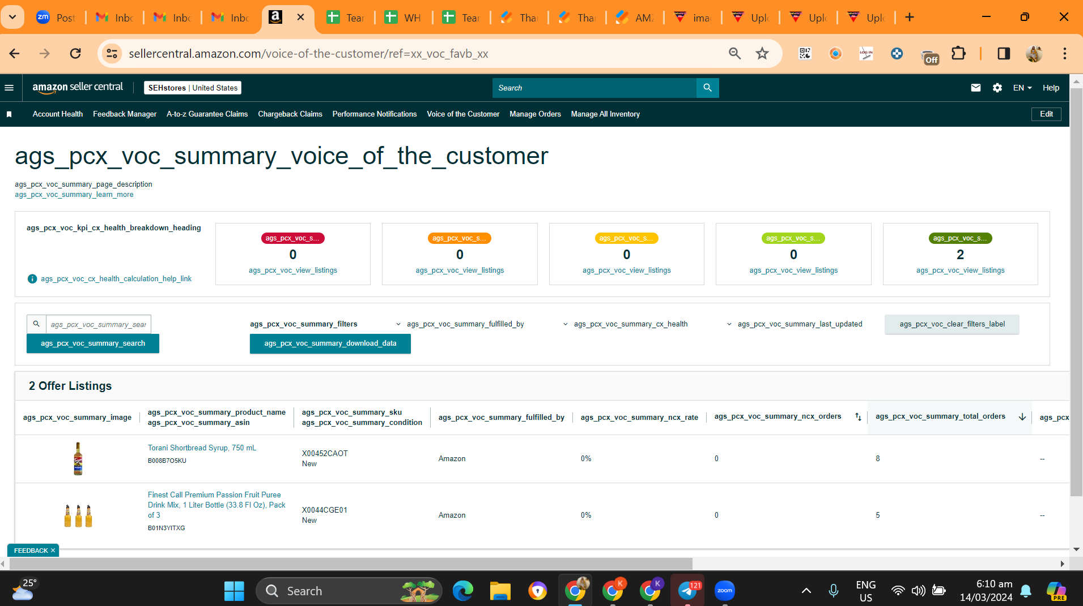Open the Windows Start menu
The height and width of the screenshot is (606, 1083).
click(x=234, y=591)
